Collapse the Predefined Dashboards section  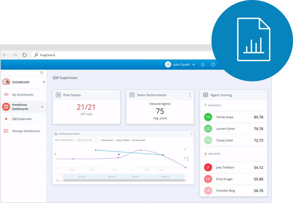click(42, 107)
